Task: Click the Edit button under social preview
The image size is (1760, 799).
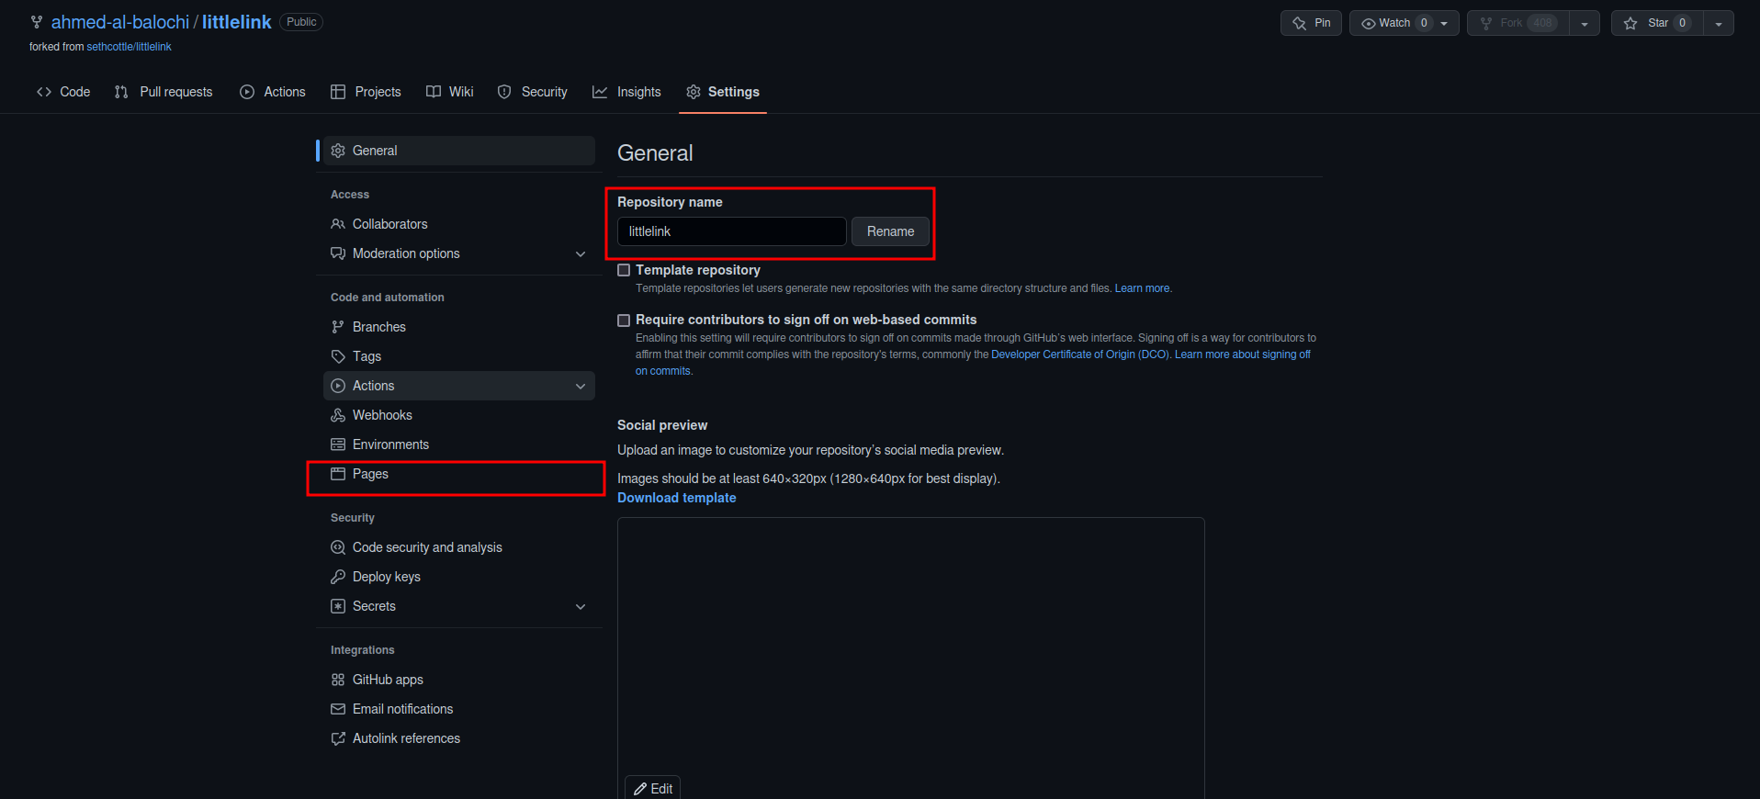Action: [652, 788]
